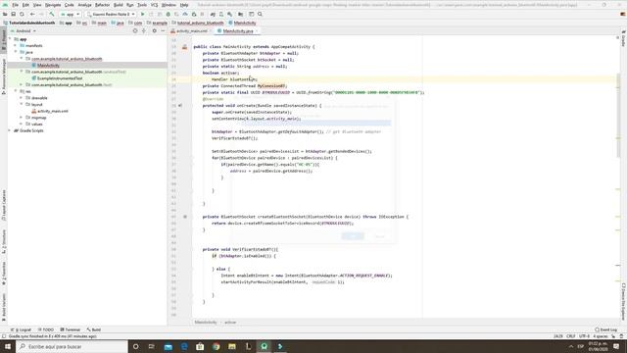
Task: Open the Navigate menu
Action: [x=53, y=5]
